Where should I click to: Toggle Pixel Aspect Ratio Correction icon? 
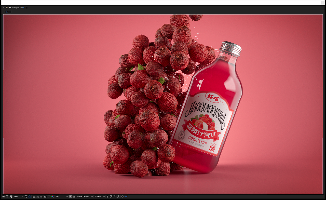click(x=107, y=197)
